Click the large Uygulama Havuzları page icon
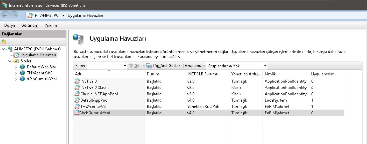 coord(78,39)
